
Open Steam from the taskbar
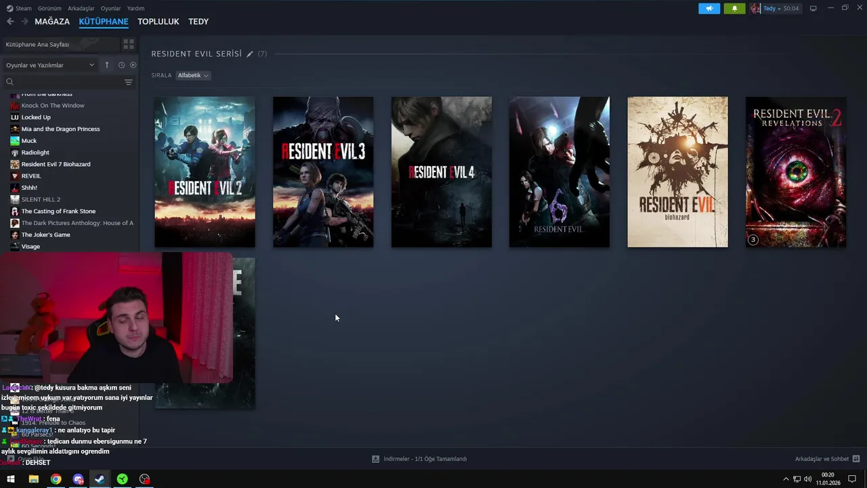100,479
